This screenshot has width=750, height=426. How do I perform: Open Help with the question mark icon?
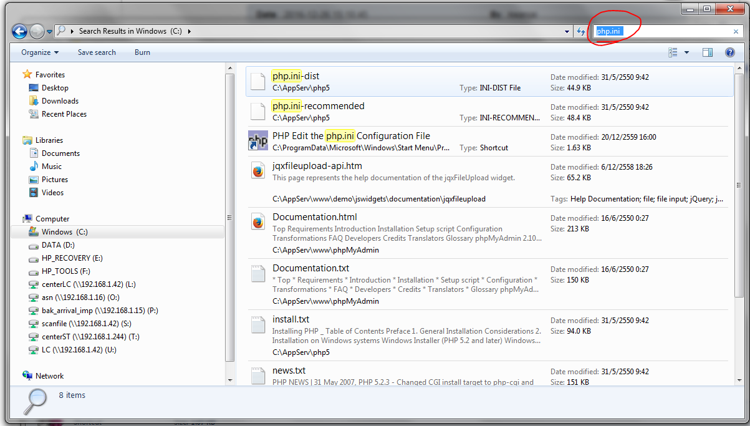pos(729,52)
